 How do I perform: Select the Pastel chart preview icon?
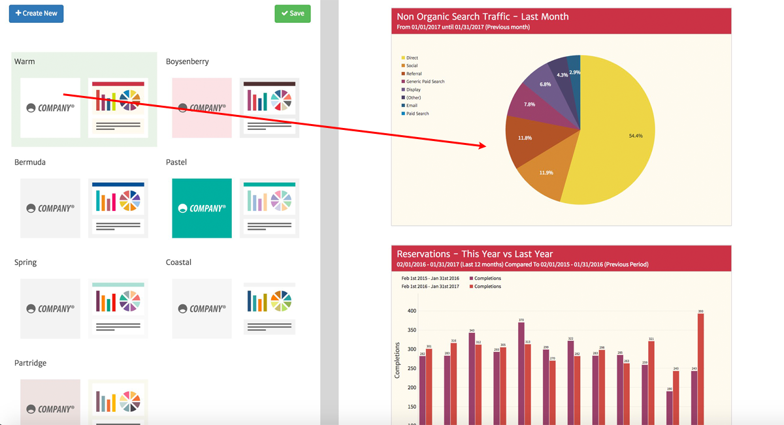(269, 208)
